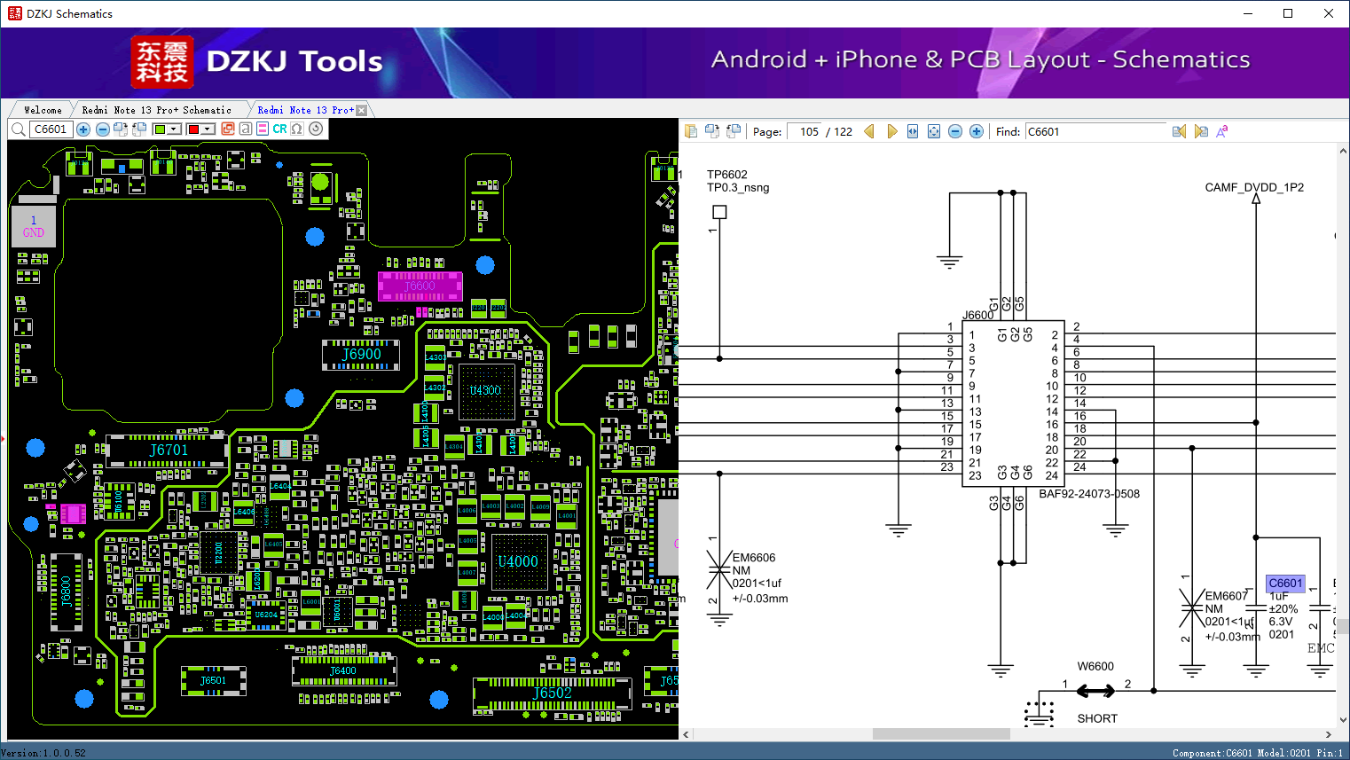Image resolution: width=1350 pixels, height=760 pixels.
Task: Click the Find text field
Action: (1096, 131)
